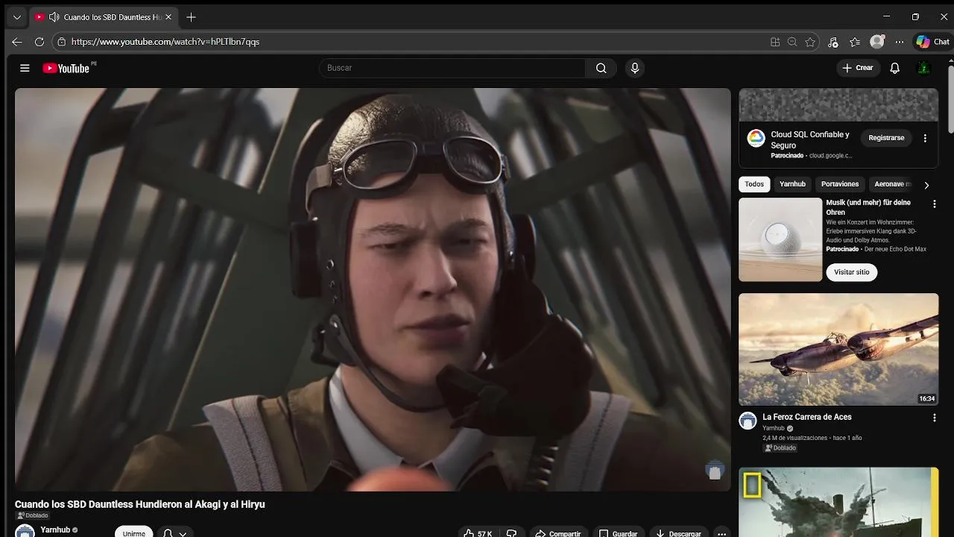Dislike the video with thumbs down

[511, 533]
